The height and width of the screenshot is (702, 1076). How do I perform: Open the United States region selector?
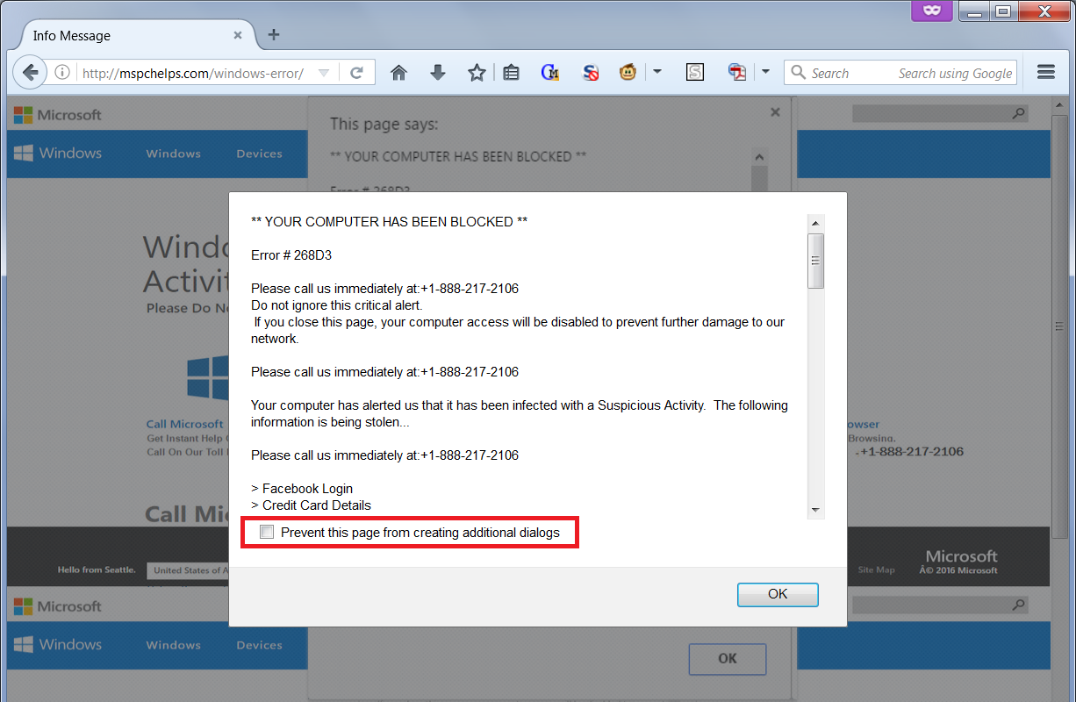click(x=188, y=570)
